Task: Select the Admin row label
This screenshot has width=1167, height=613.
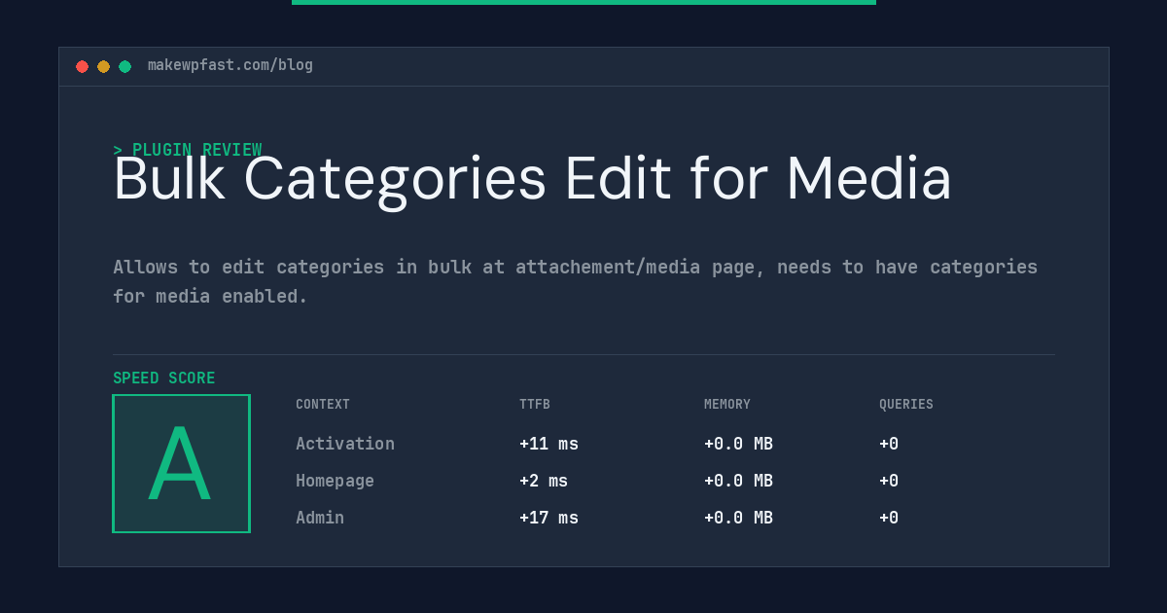Action: (320, 518)
